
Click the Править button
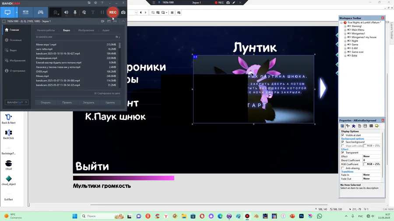[x=67, y=103]
